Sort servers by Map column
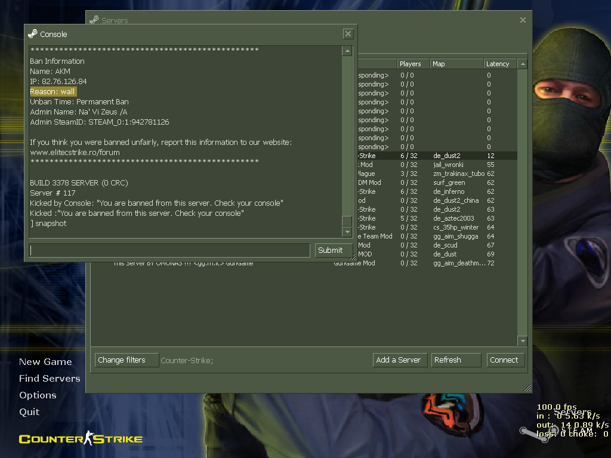 click(456, 64)
